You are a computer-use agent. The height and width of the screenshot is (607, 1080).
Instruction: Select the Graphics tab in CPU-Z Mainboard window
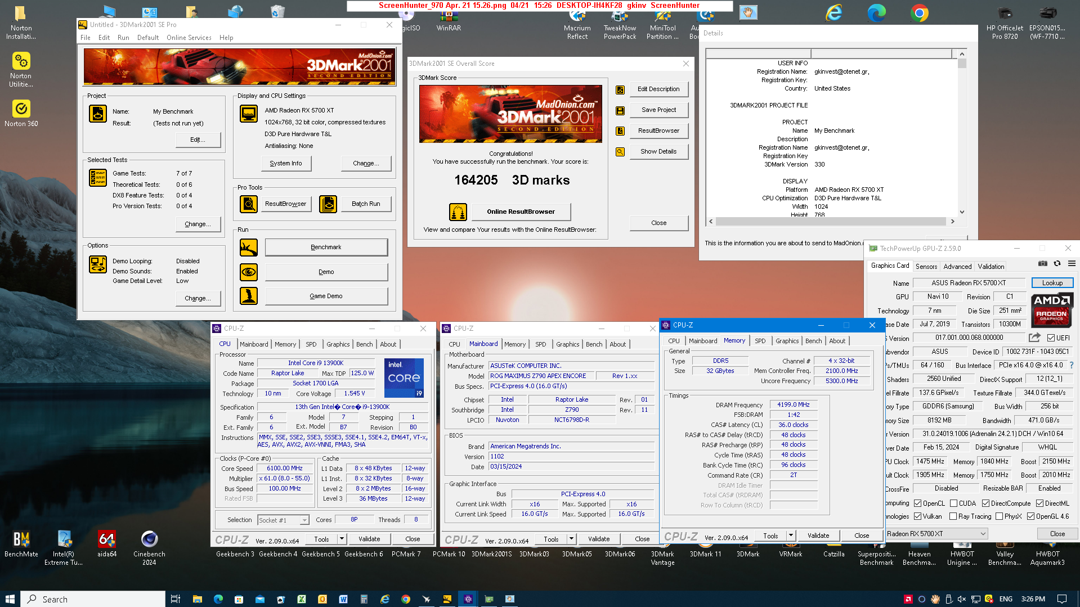567,344
